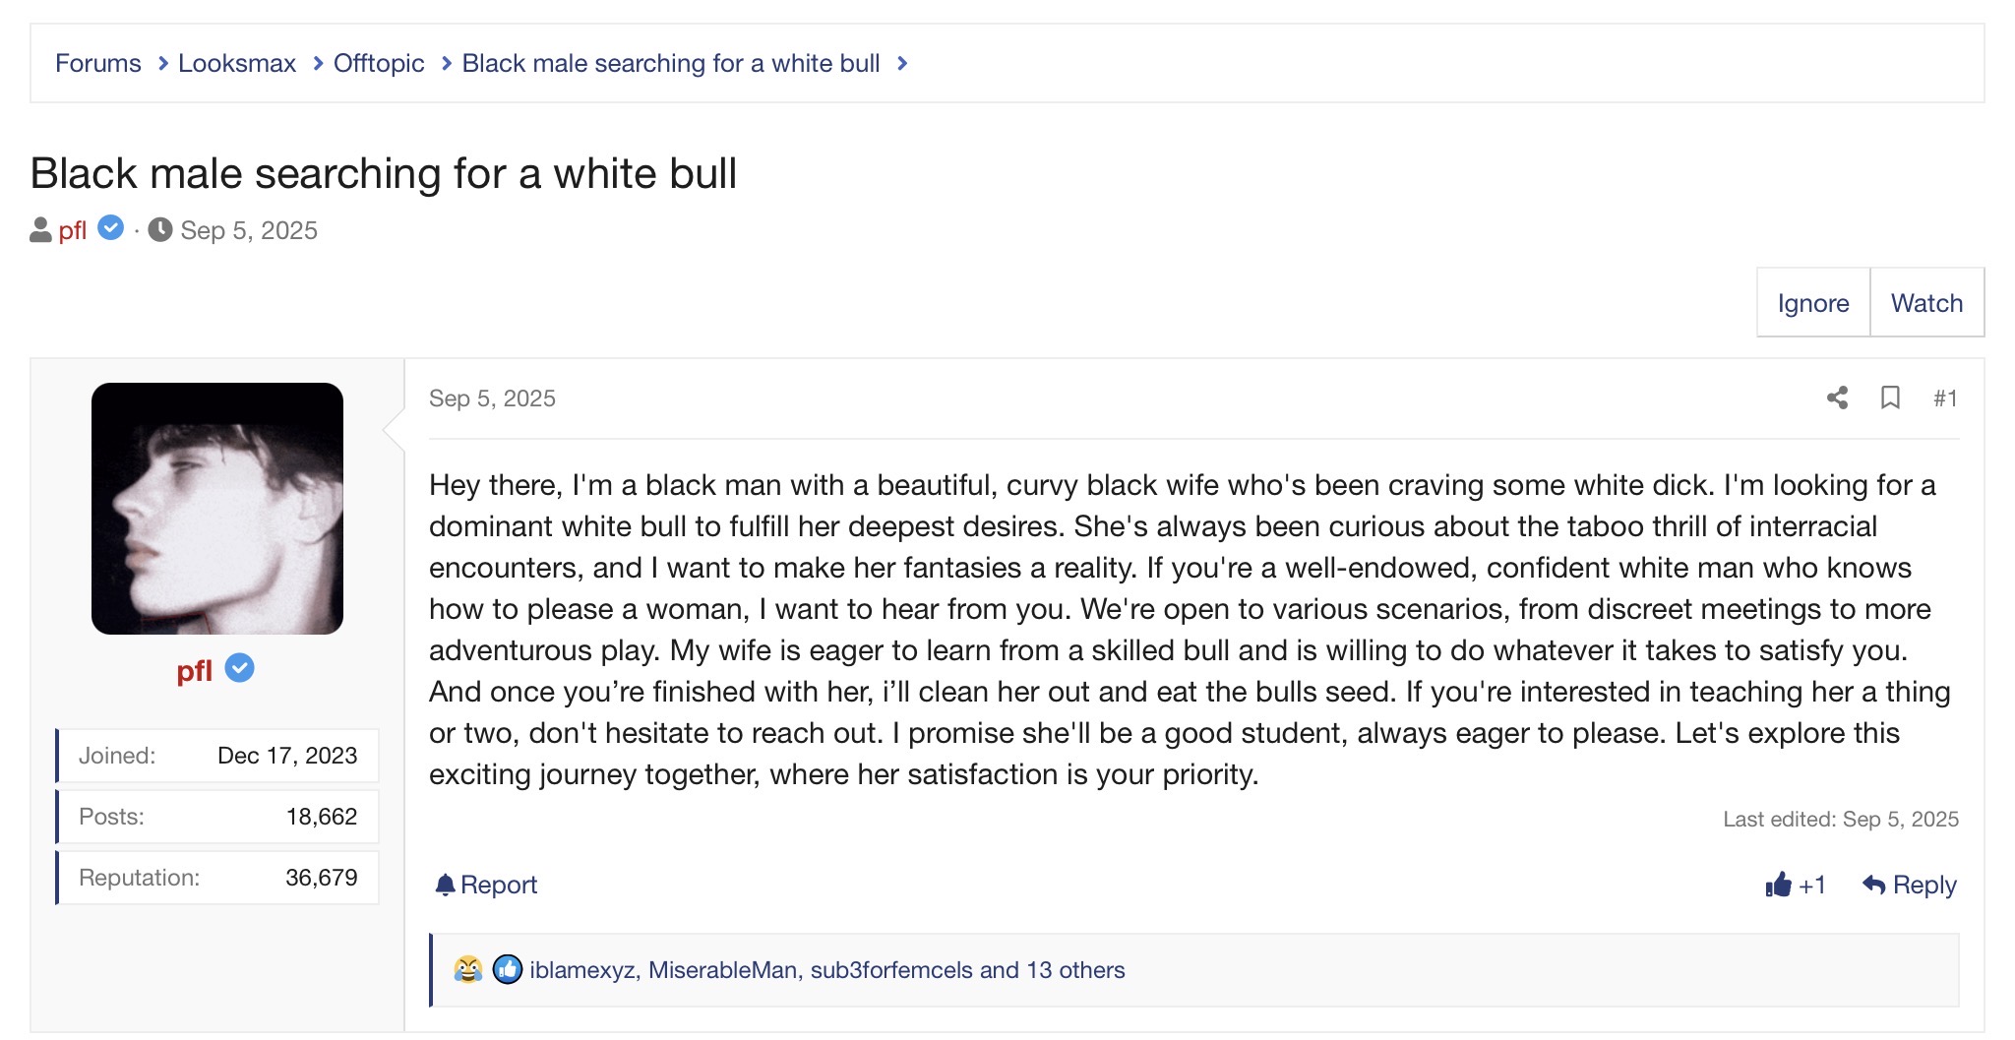Toggle Watch for this thread
2015x1040 pixels.
coord(1925,303)
